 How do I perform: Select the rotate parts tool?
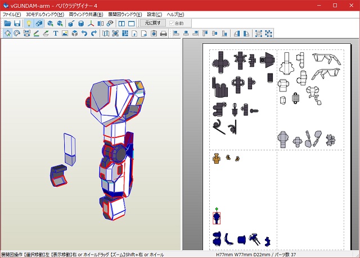(x=17, y=34)
